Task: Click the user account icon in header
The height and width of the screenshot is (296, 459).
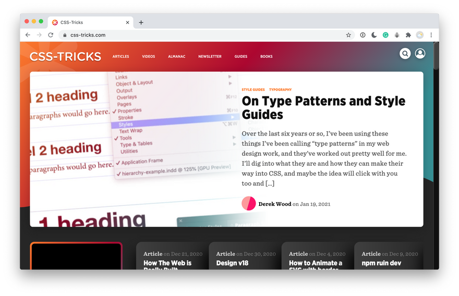Action: (420, 54)
